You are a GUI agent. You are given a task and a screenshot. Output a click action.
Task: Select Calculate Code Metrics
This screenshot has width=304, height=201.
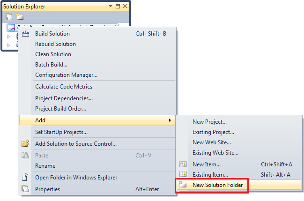(x=64, y=87)
